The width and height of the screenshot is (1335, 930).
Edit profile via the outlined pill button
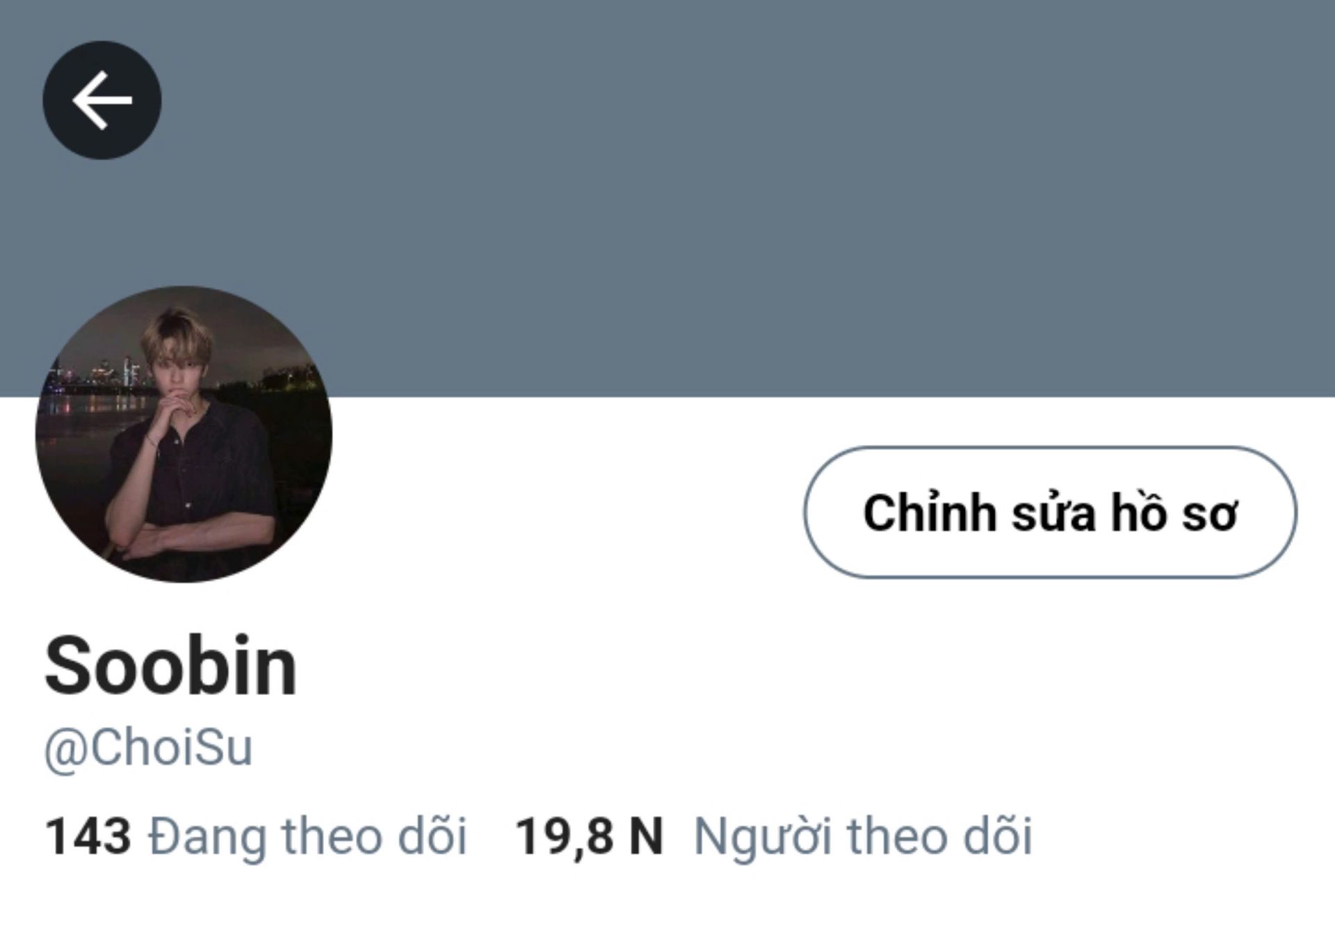click(x=1050, y=512)
